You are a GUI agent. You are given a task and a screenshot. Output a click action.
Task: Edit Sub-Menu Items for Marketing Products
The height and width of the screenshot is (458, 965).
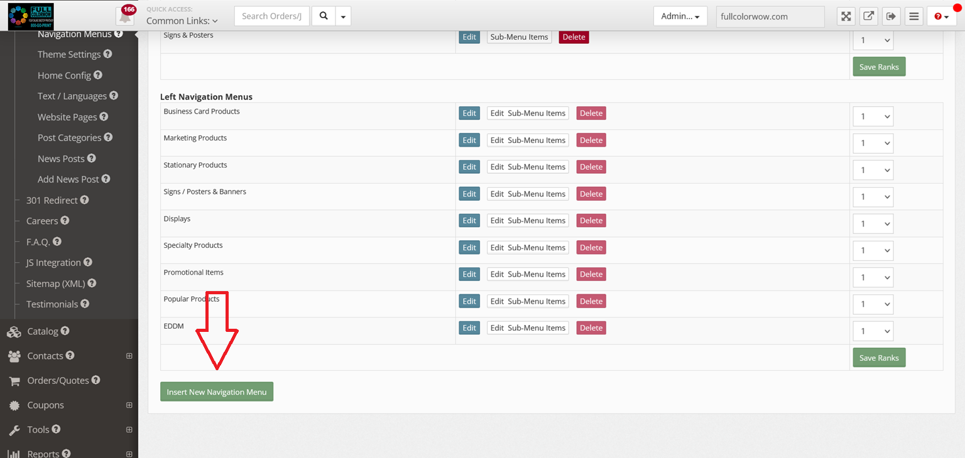click(528, 140)
